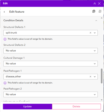Click the scrollbar up arrow
This screenshot has height=112, width=104.
[101, 18]
